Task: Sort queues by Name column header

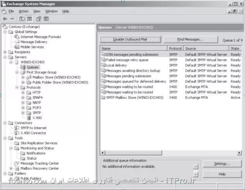Action: pyautogui.click(x=134, y=48)
